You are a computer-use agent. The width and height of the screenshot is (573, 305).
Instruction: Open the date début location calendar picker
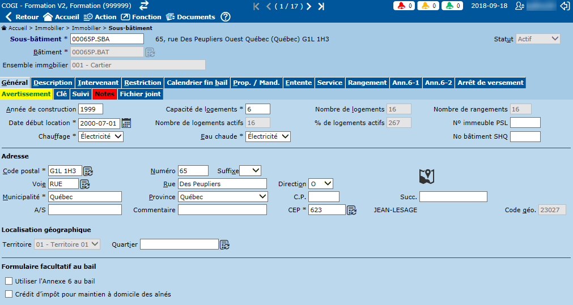click(x=126, y=123)
